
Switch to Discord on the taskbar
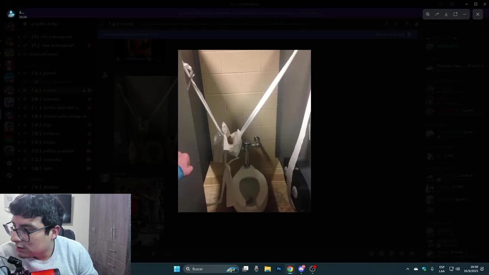point(301,269)
